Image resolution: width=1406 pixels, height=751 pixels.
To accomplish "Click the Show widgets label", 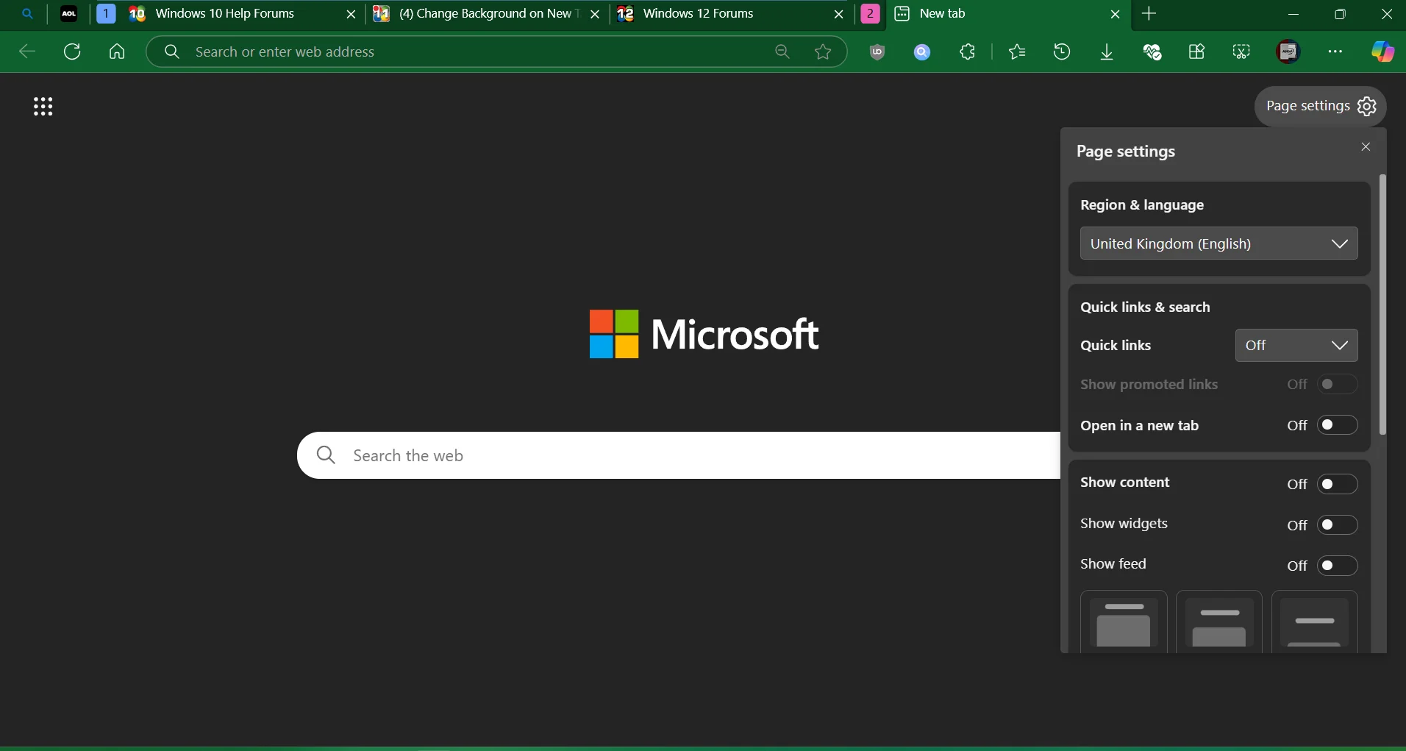I will (x=1124, y=524).
